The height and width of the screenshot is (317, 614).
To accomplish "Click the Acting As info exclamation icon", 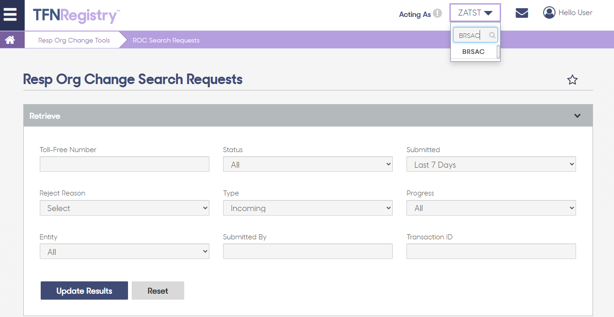I will (x=438, y=13).
